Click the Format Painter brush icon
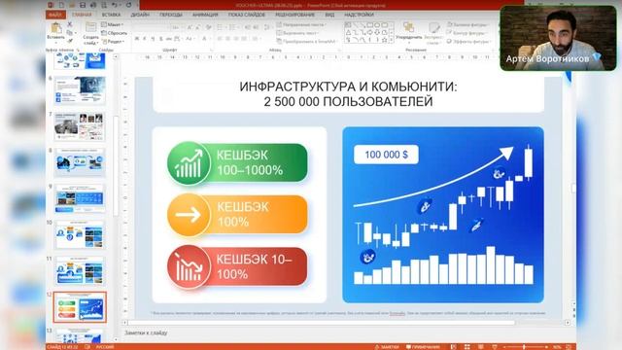The height and width of the screenshot is (350, 622). (70, 41)
